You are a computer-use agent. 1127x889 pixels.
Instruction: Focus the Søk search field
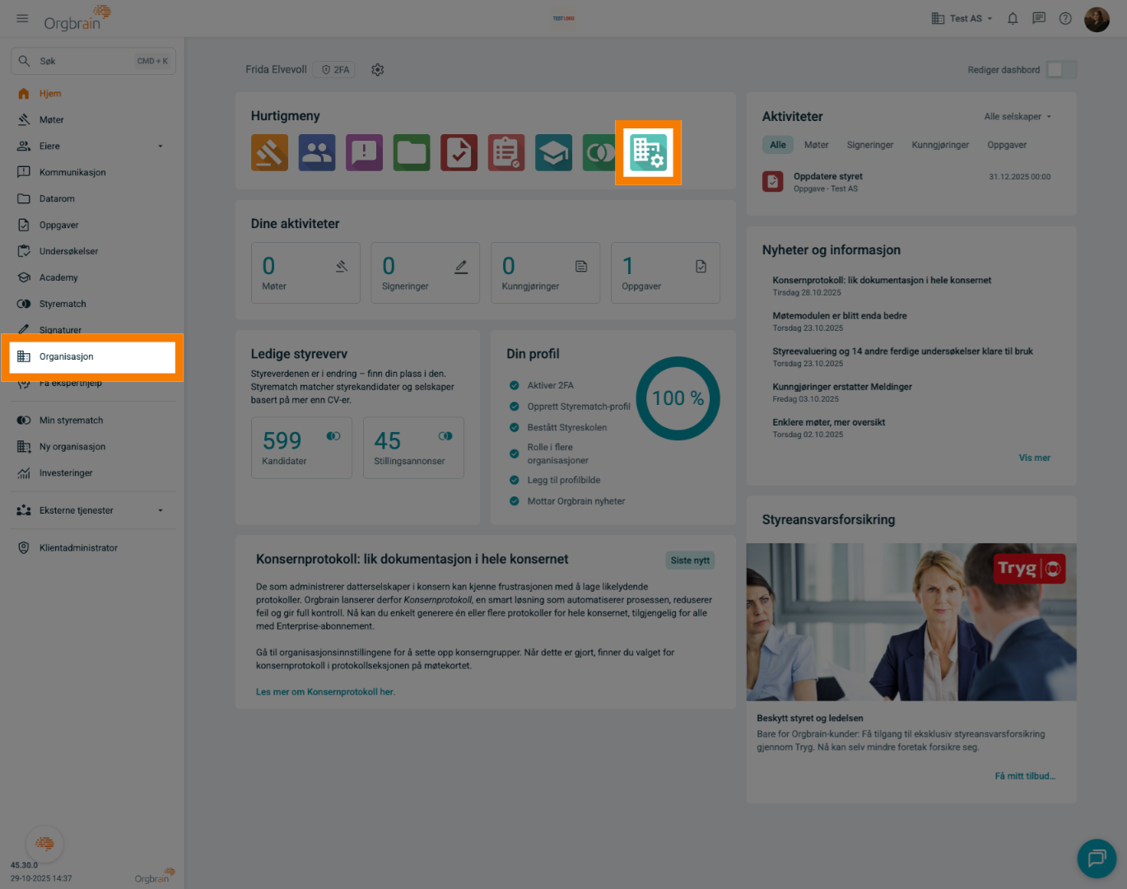(93, 61)
